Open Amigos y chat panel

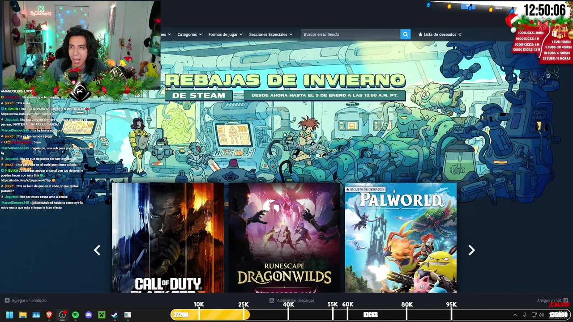(549, 301)
